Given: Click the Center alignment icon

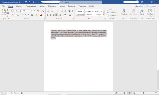Looking at the screenshot, I should pos(51,15).
